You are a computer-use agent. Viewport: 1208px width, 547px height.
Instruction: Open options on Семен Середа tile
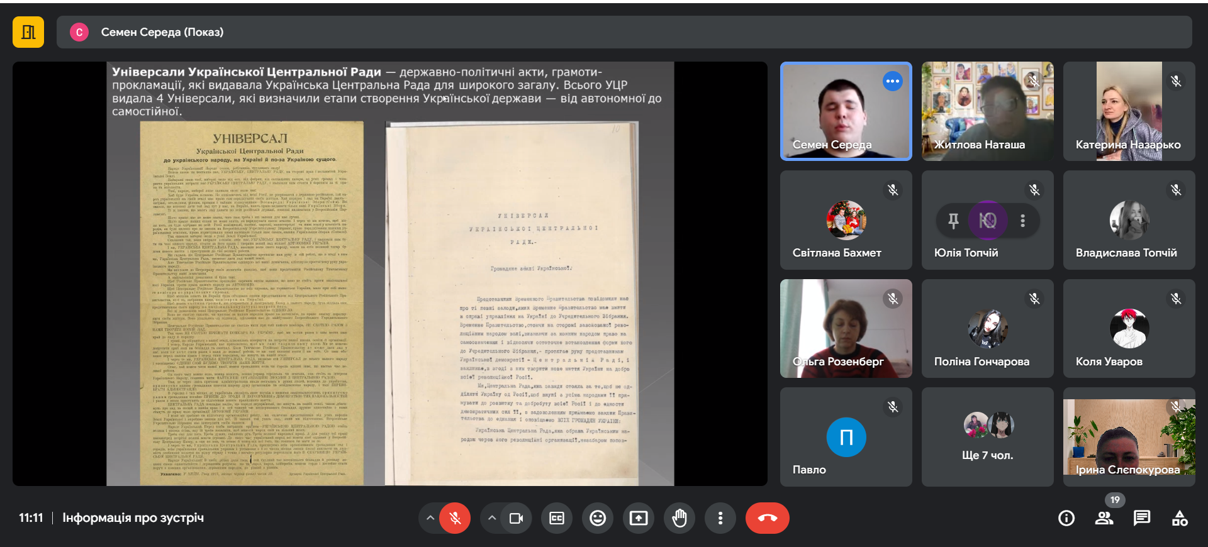pos(892,81)
